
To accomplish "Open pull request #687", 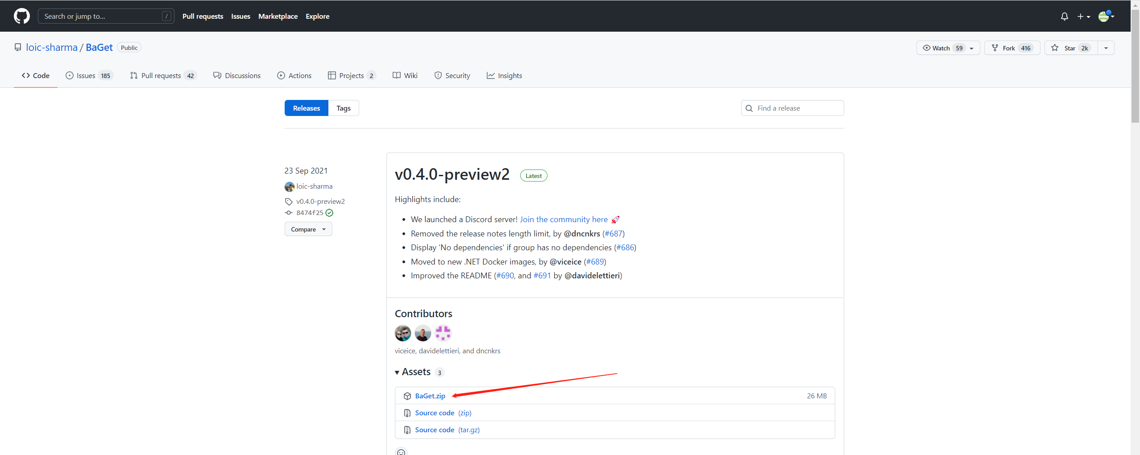I will (614, 233).
